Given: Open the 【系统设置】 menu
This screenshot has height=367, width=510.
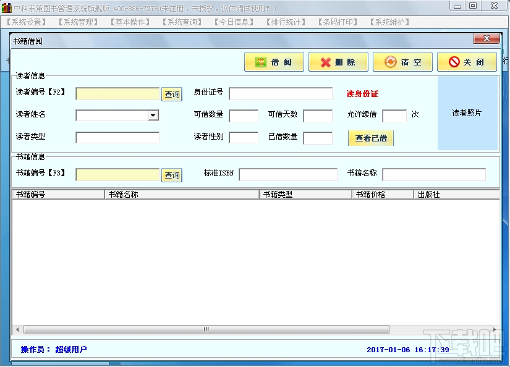Looking at the screenshot, I should coord(26,22).
